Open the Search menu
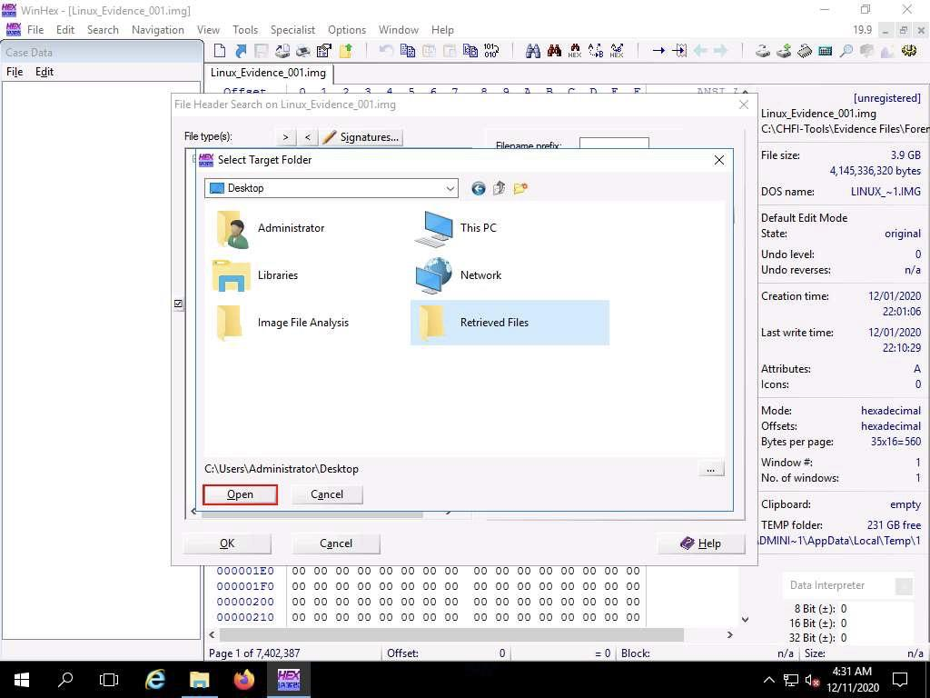Screen dimensions: 930x698 click(103, 30)
